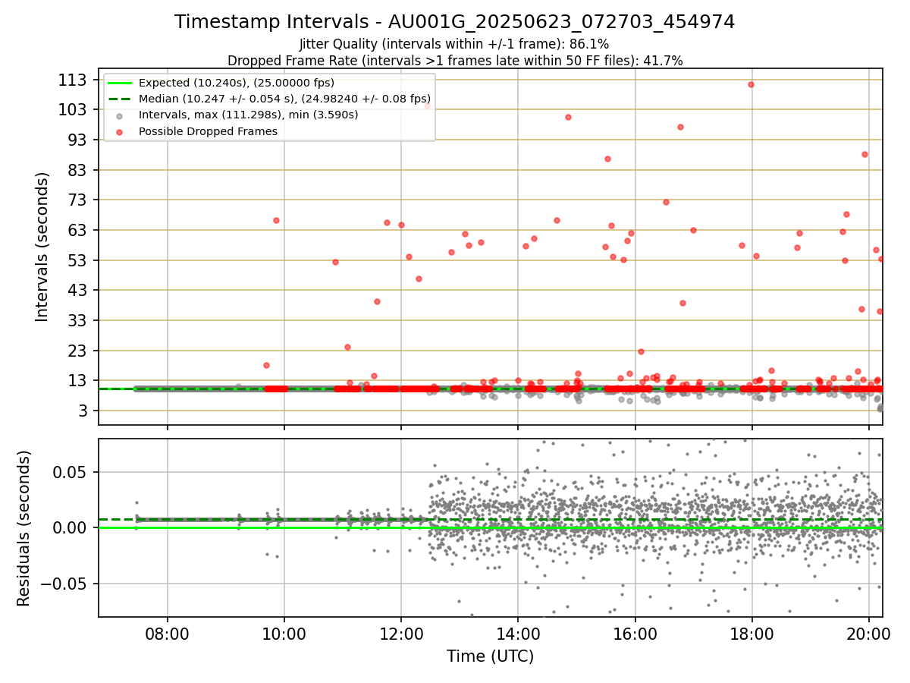Viewport: 910px width, 683px height.
Task: Select the 'Intervals, max (111.298s), min (3.590s)' legend entry
Action: [x=248, y=115]
